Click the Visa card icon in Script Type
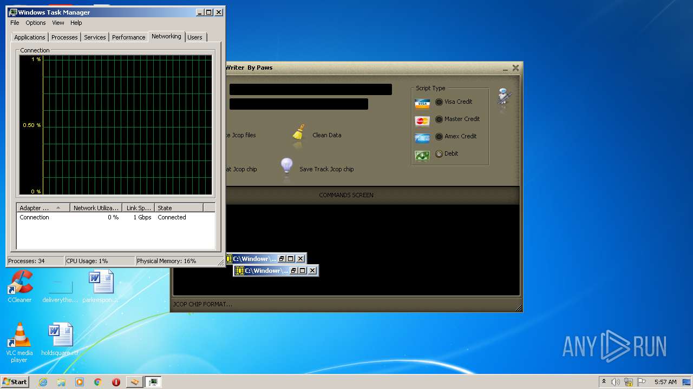This screenshot has height=389, width=693. click(422, 103)
